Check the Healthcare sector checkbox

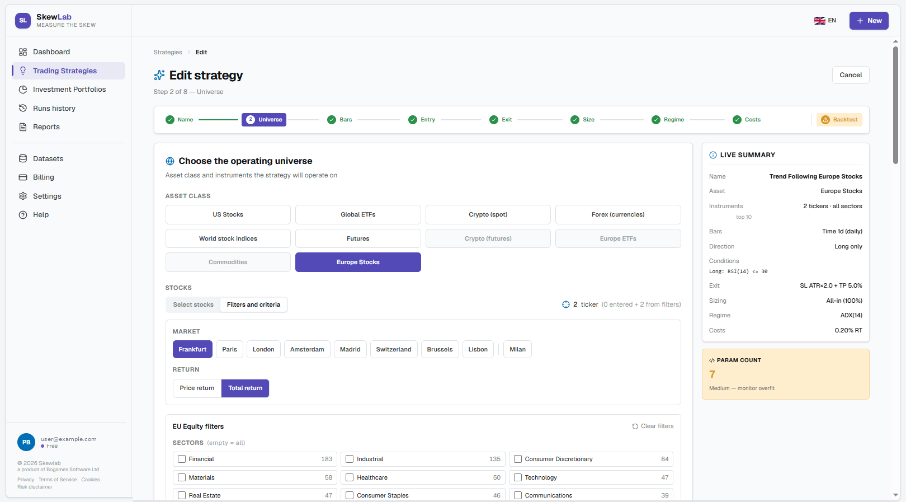point(350,477)
